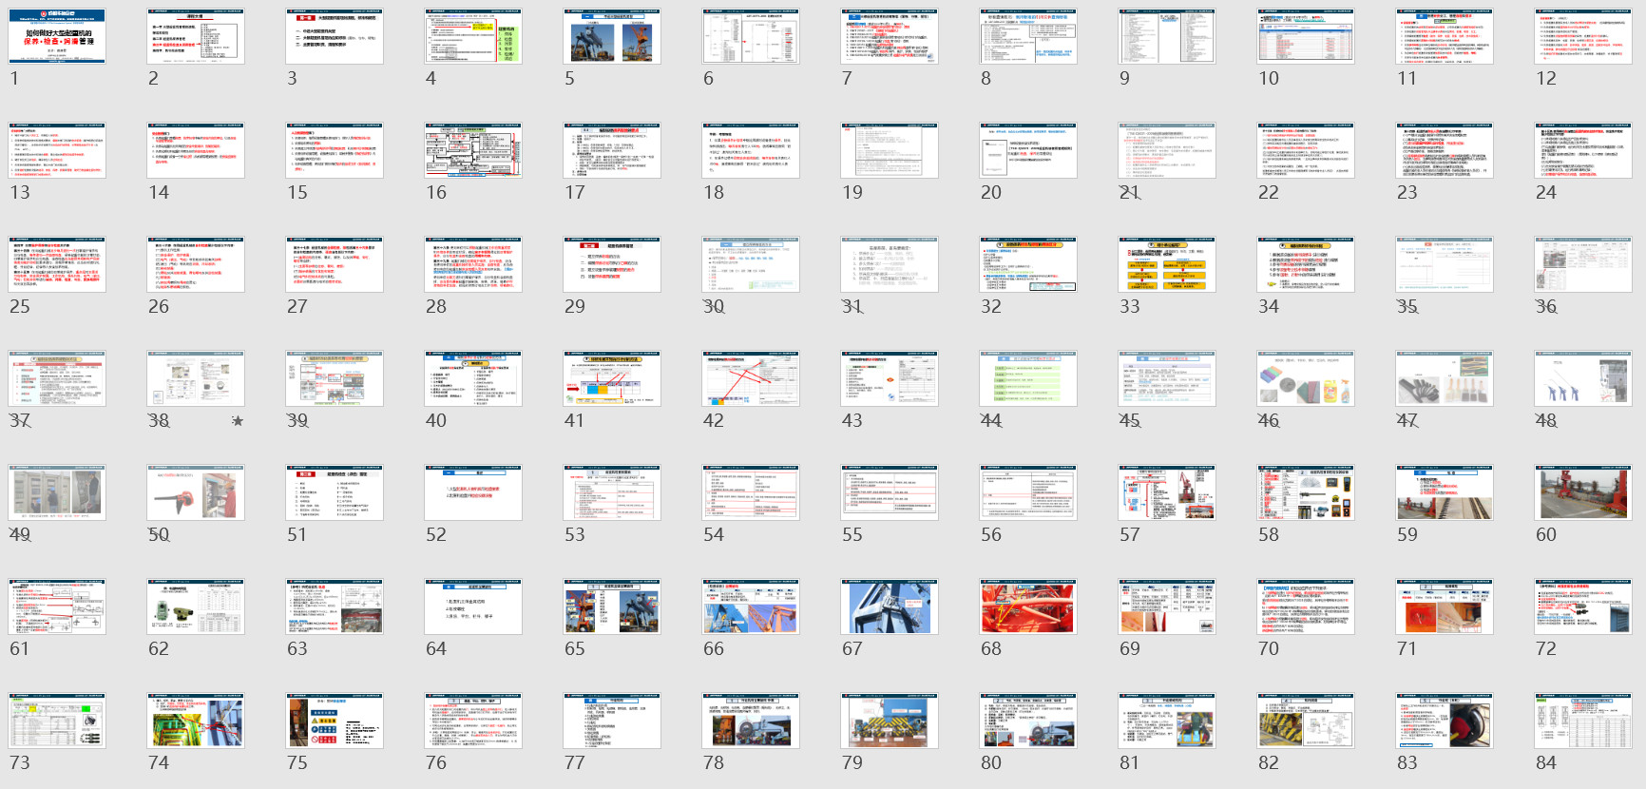
Task: Select slide 84 table thumbnail
Action: [1583, 722]
